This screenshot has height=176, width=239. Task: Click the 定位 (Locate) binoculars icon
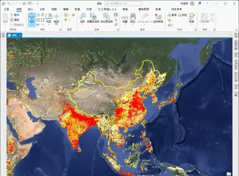coord(133,18)
